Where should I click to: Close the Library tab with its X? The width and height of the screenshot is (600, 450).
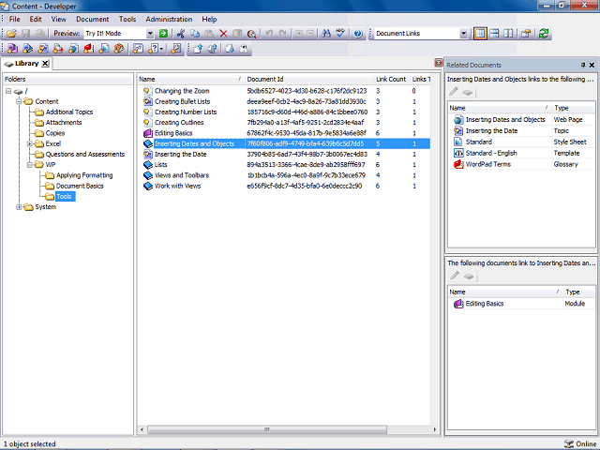(x=45, y=64)
